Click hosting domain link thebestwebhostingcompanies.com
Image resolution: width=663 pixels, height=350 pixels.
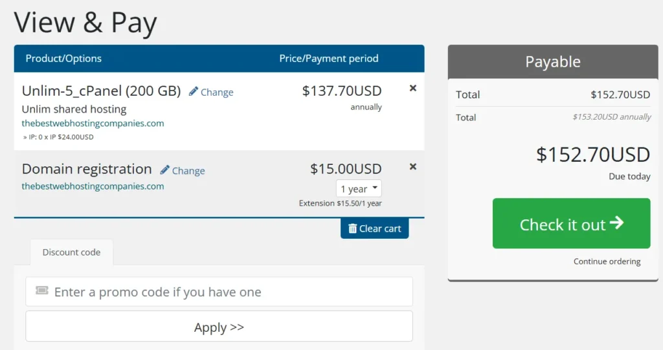[93, 123]
